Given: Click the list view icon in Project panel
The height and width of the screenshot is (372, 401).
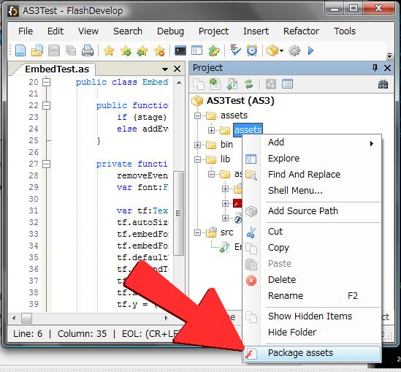Looking at the screenshot, I should (x=287, y=84).
